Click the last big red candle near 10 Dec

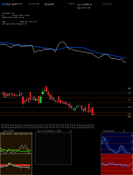[92, 111]
